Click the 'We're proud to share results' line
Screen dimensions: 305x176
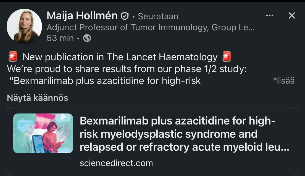127,69
